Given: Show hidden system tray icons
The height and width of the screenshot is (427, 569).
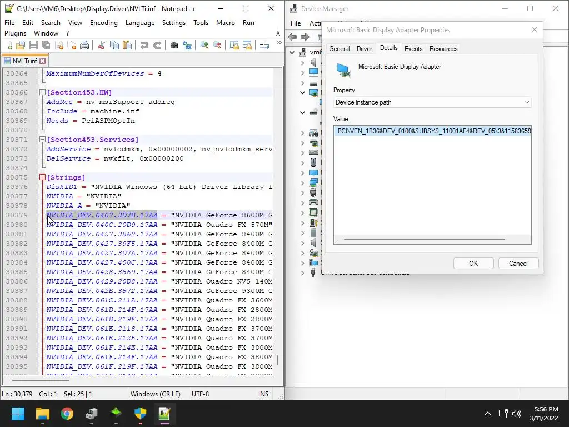Looking at the screenshot, I should (x=488, y=414).
